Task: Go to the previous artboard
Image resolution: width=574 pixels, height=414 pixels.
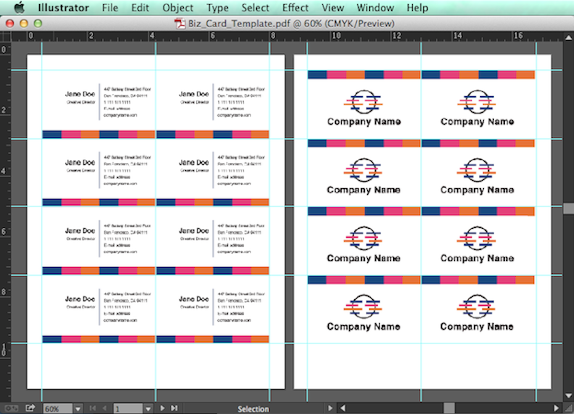Action: pos(104,408)
